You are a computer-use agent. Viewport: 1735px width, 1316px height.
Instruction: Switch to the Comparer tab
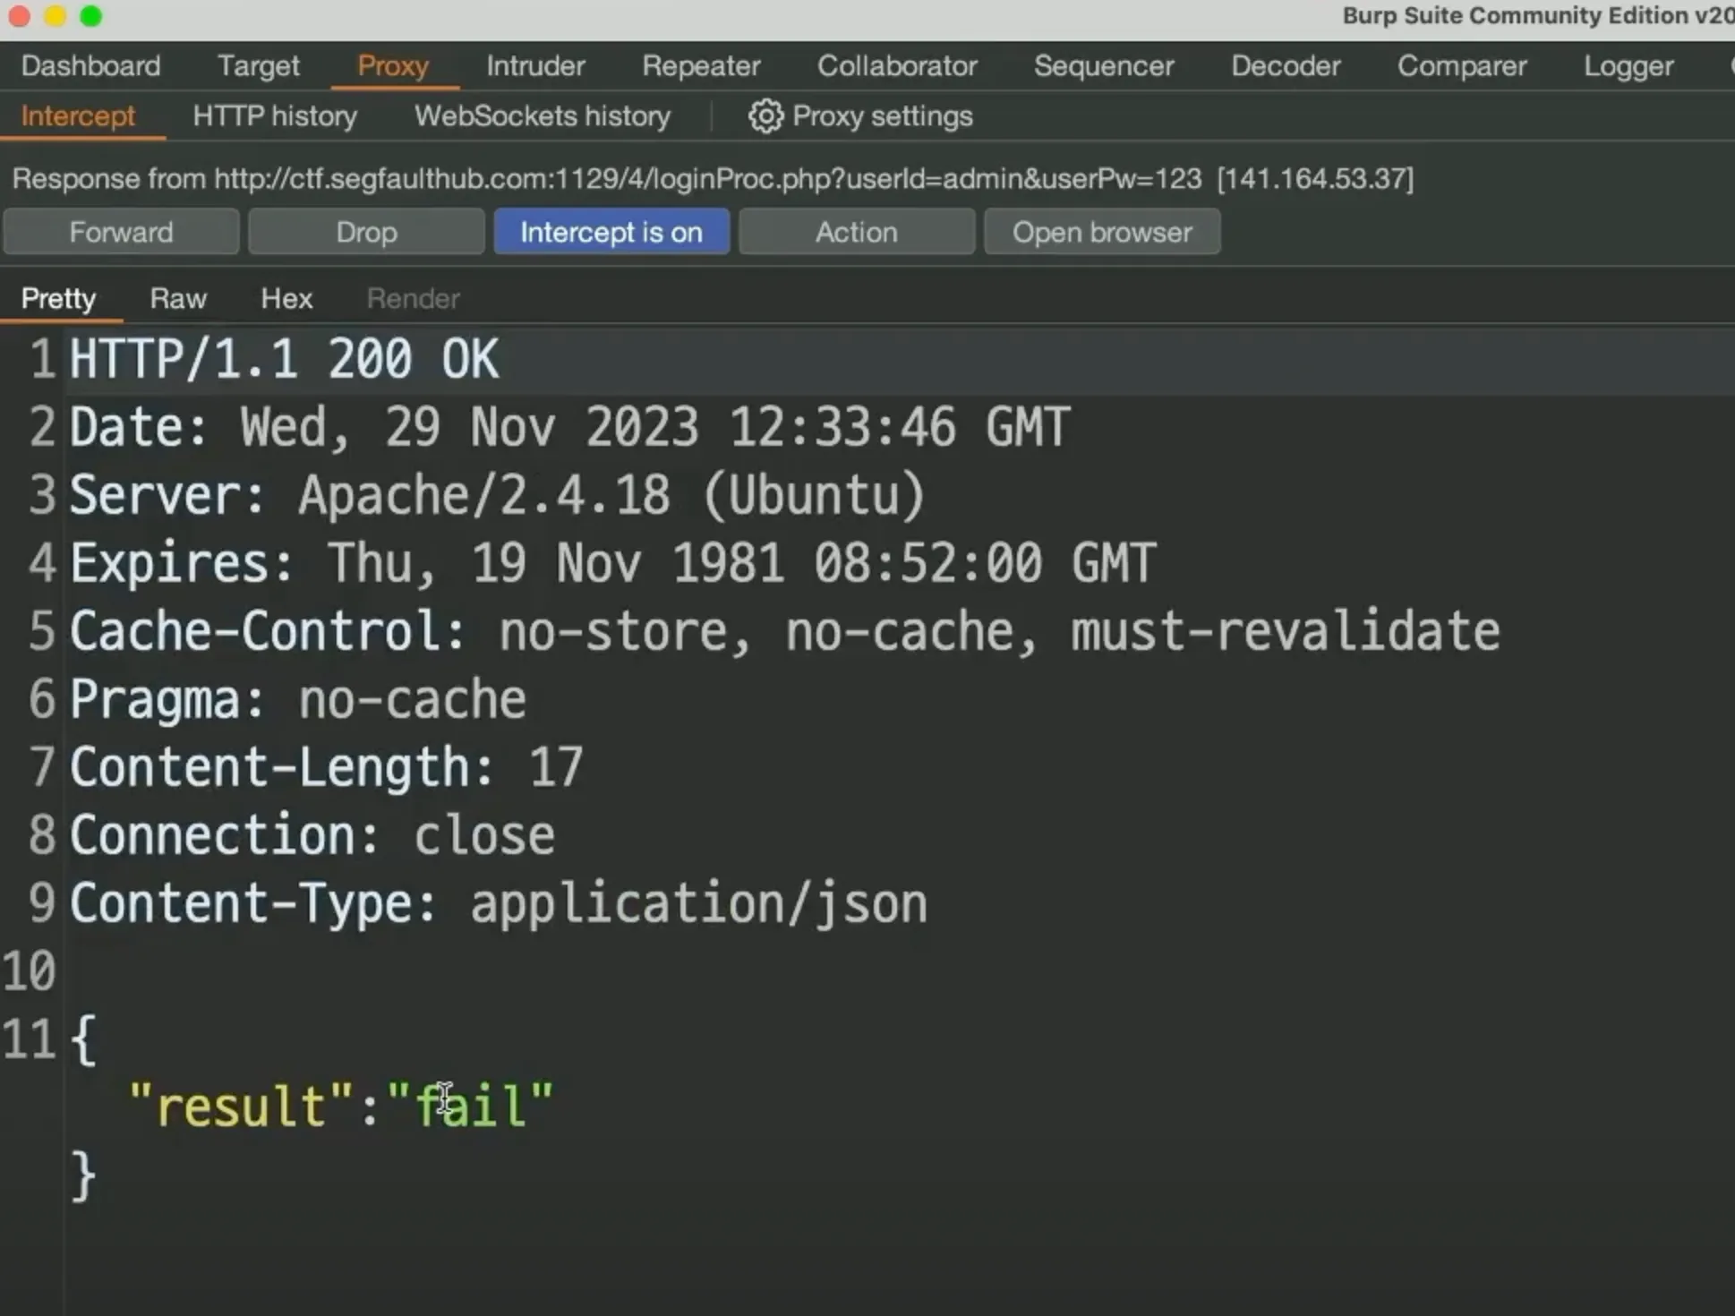point(1462,66)
